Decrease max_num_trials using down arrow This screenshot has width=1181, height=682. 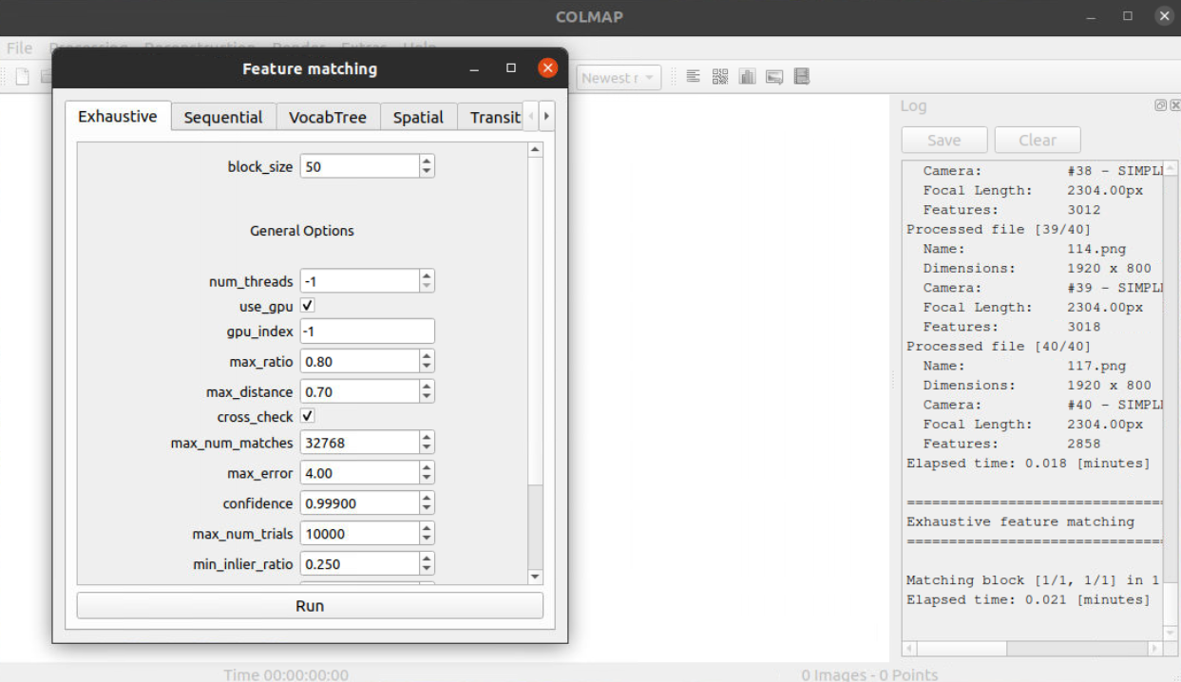(427, 539)
